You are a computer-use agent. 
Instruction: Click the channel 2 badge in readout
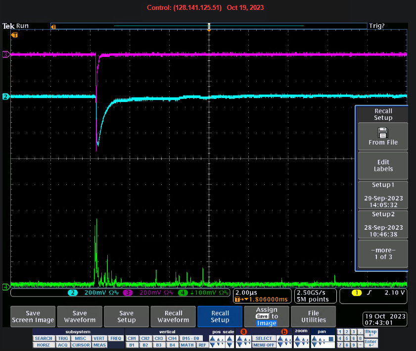[72, 293]
